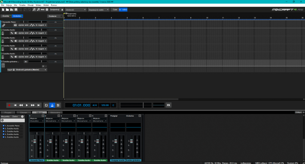The image size is (305, 164).
Task: Open the Dopasuj do siatki snap dropdown
Action: point(98,9)
